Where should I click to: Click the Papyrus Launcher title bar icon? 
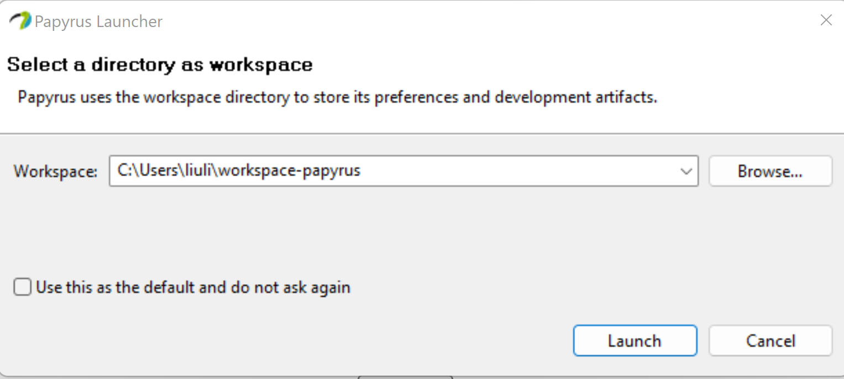tap(19, 20)
